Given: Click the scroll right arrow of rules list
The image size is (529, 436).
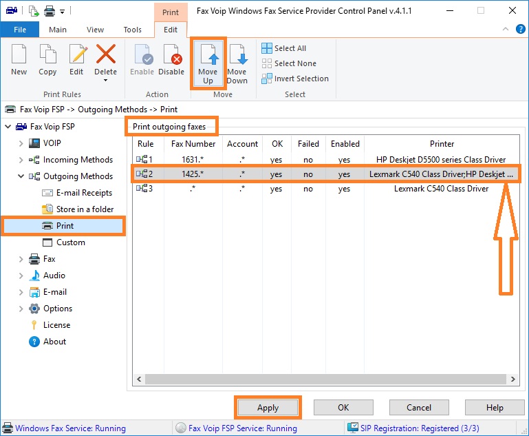Looking at the screenshot, I should 512,379.
